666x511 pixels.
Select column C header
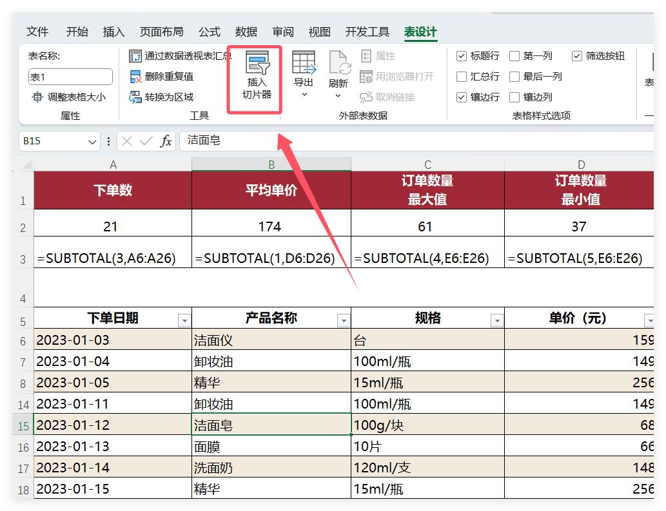427,164
